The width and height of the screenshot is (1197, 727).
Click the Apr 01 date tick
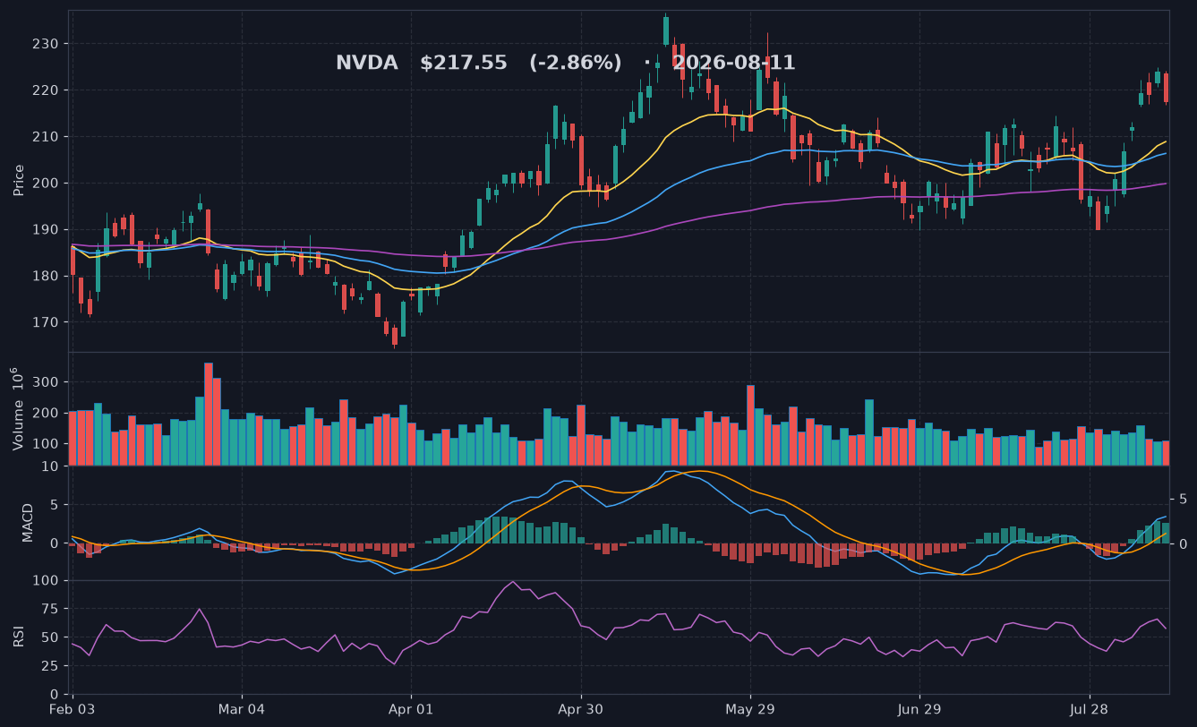coord(411,710)
